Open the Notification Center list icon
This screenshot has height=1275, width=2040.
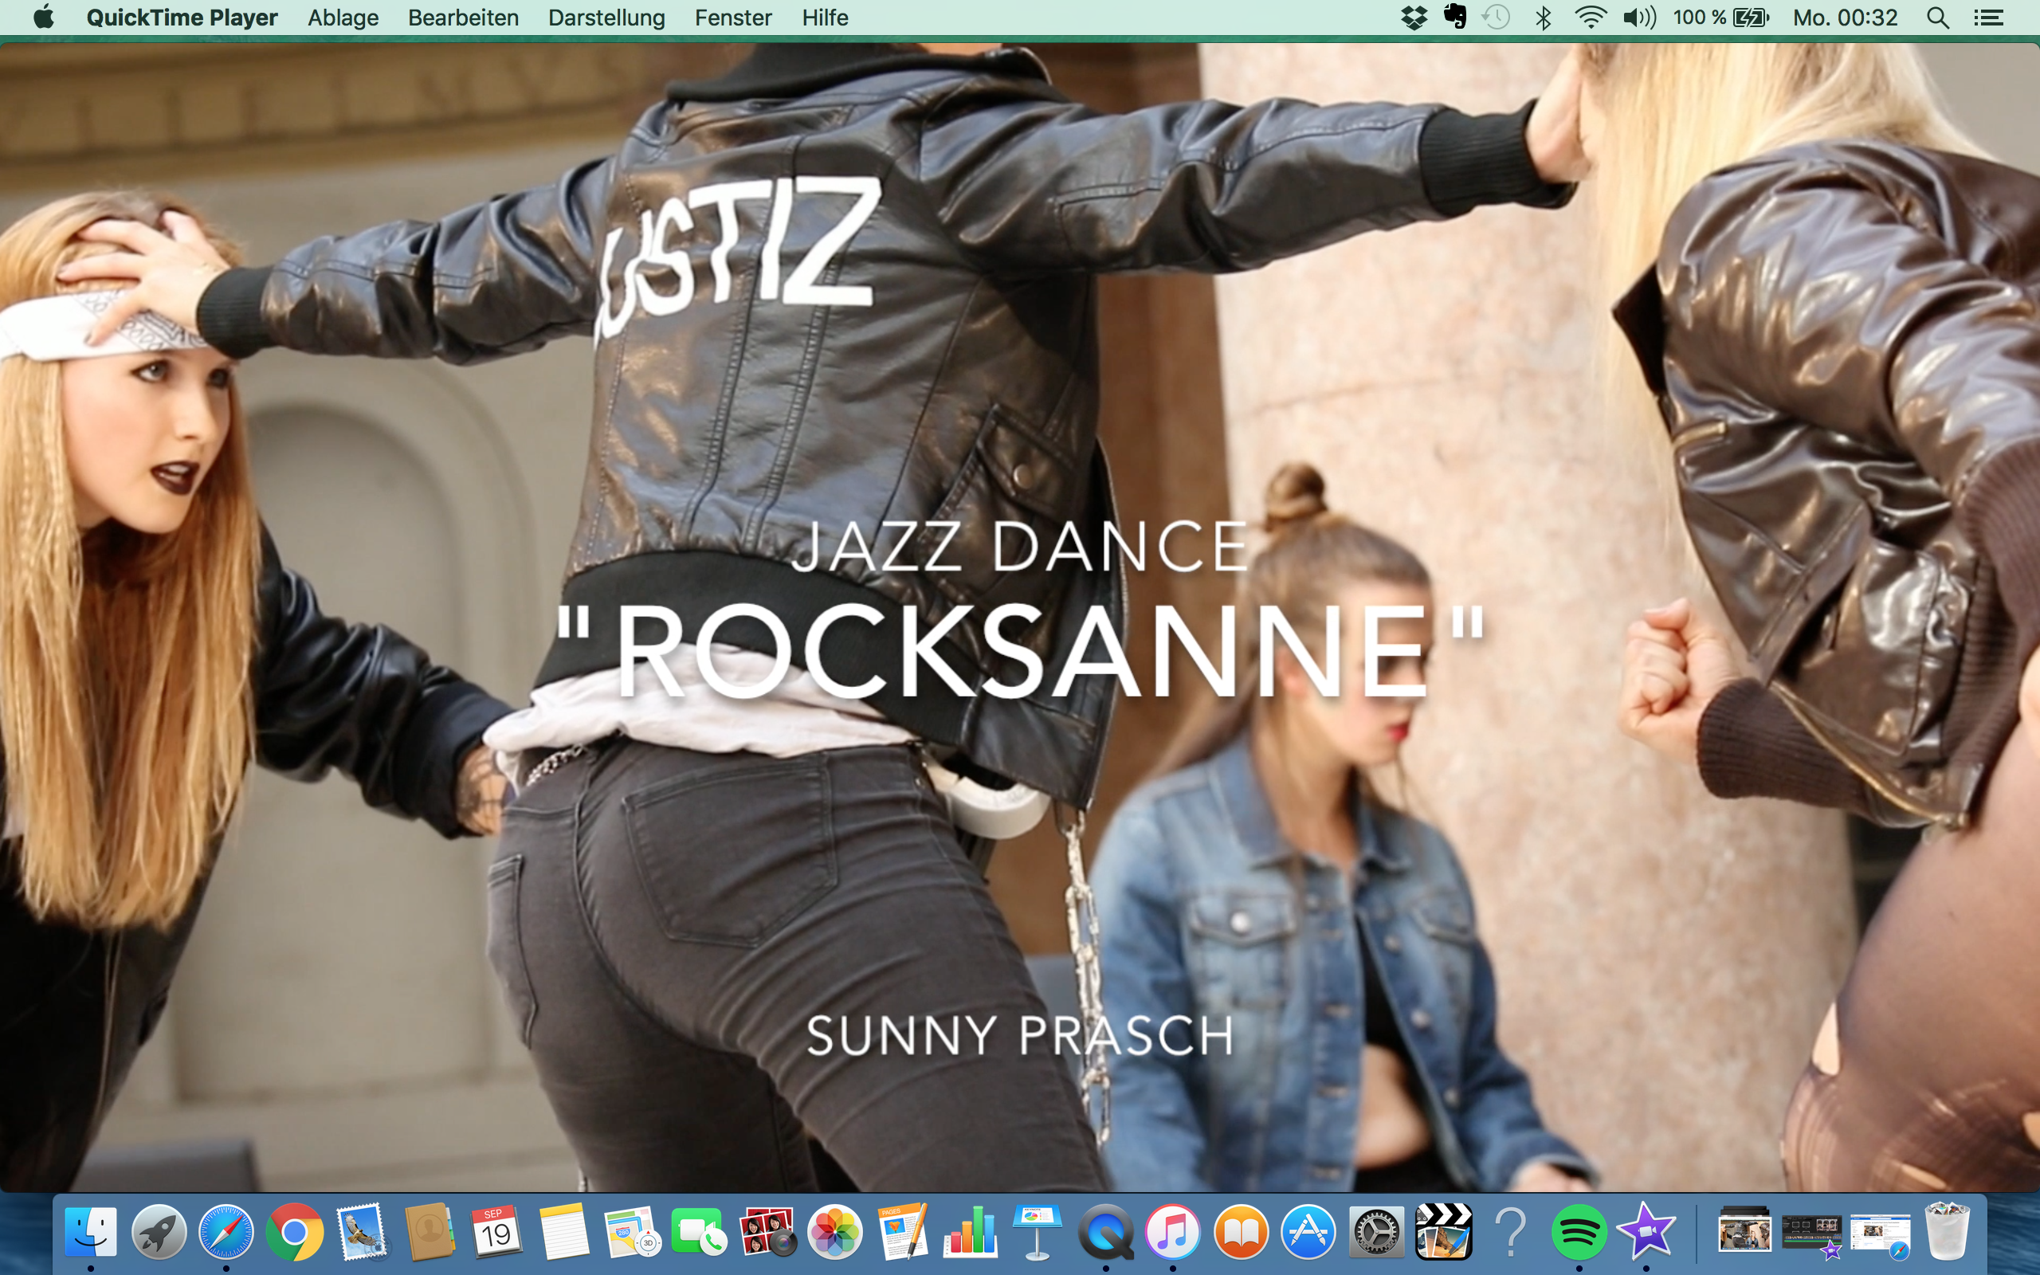tap(1988, 18)
